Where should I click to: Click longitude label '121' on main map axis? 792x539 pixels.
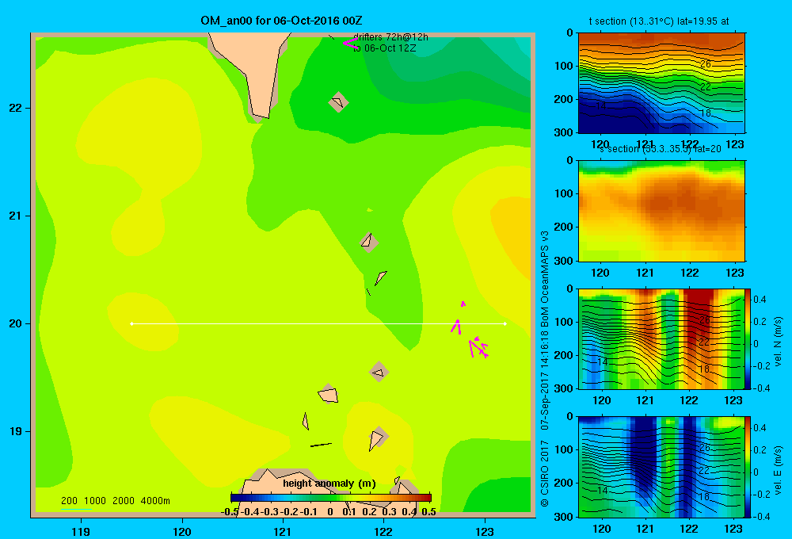(x=283, y=531)
